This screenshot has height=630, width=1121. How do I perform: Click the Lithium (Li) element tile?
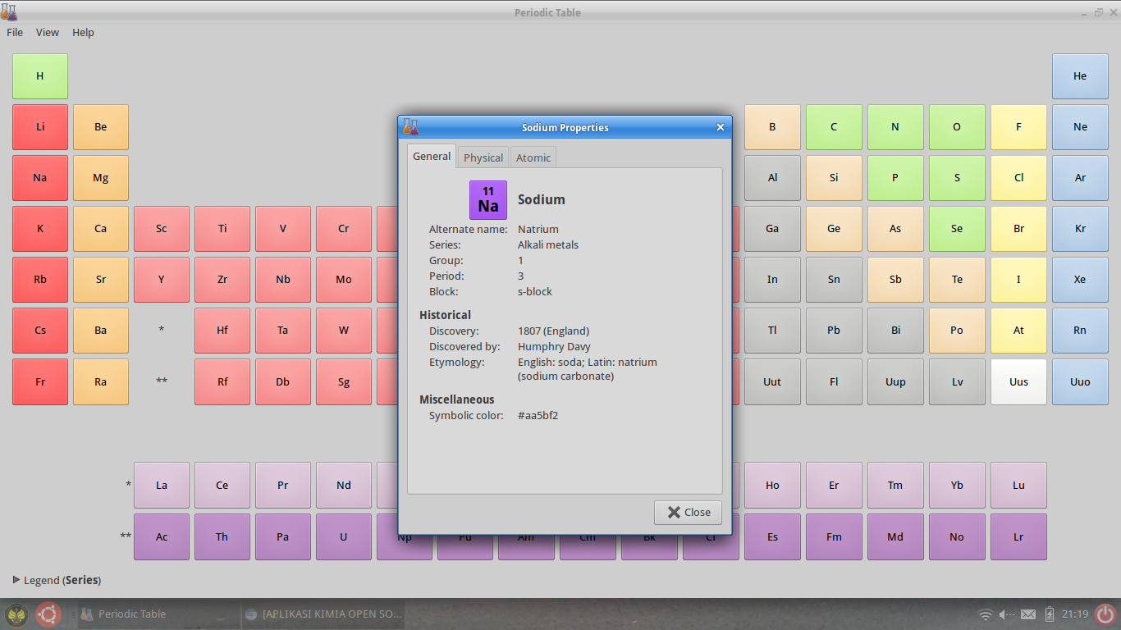(x=40, y=127)
